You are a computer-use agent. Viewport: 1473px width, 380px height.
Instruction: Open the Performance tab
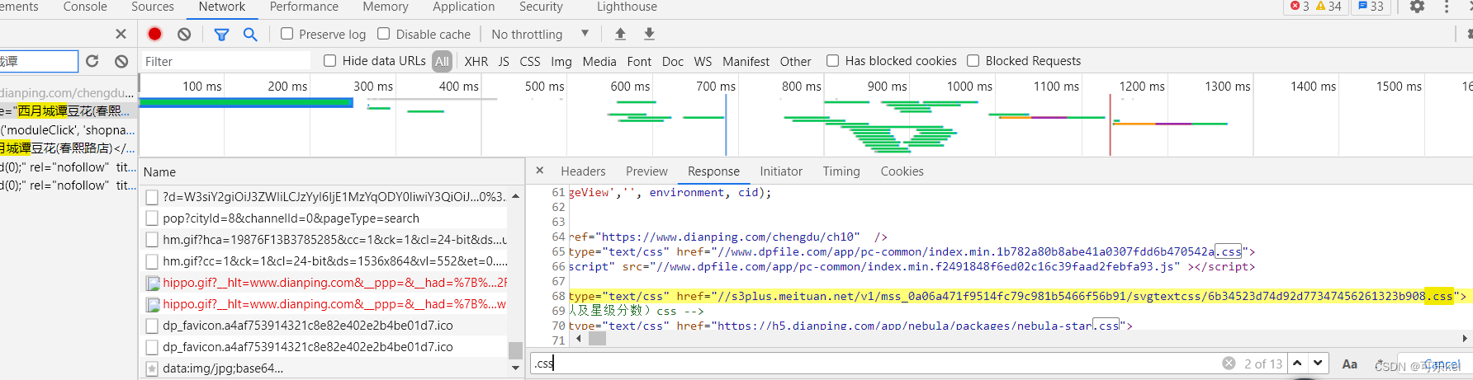(x=304, y=7)
